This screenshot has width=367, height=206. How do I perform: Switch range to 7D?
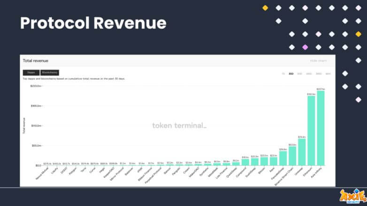point(283,74)
